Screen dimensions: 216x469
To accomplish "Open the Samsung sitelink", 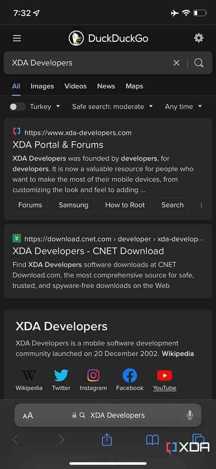I will [x=74, y=205].
